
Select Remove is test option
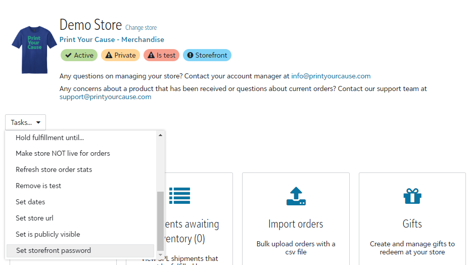pos(81,186)
